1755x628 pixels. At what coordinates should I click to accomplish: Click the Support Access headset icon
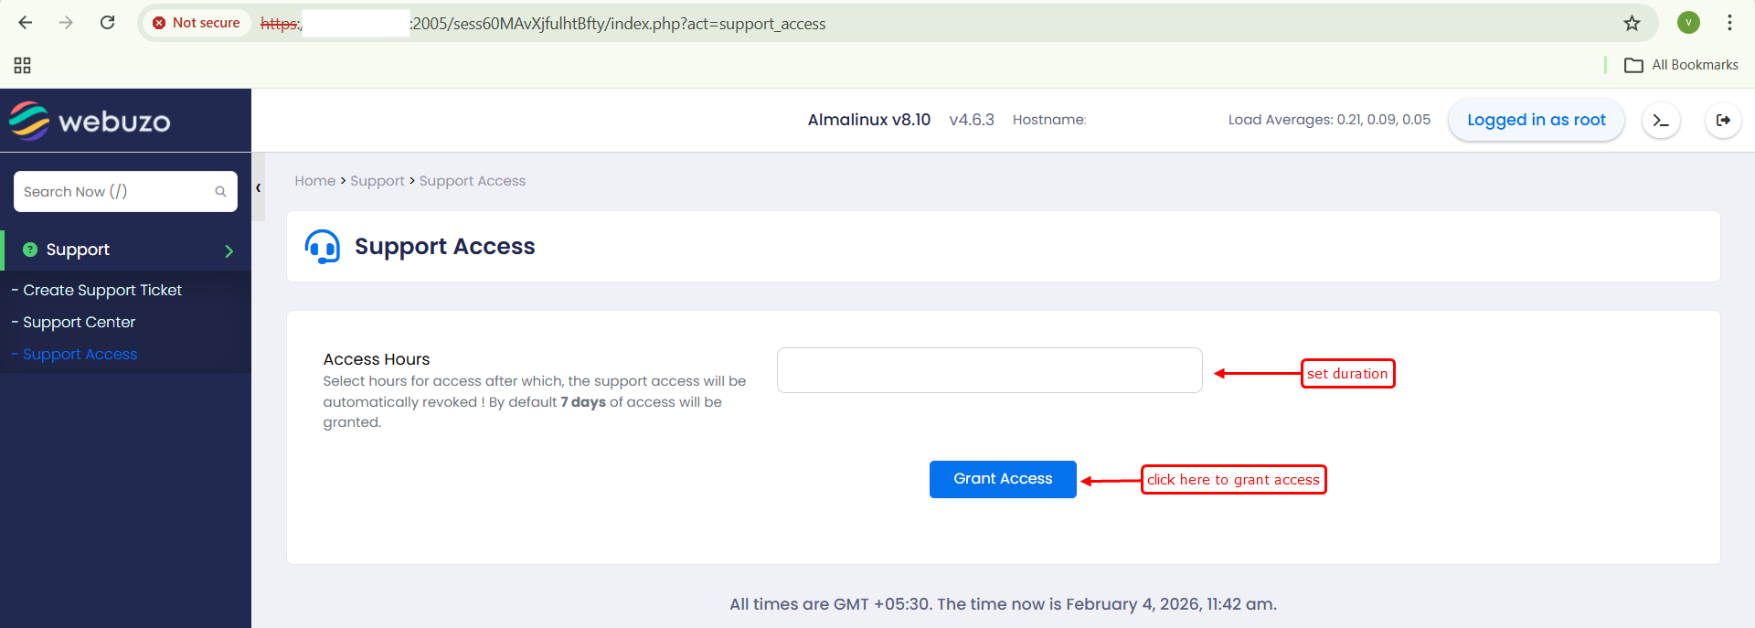coord(322,247)
